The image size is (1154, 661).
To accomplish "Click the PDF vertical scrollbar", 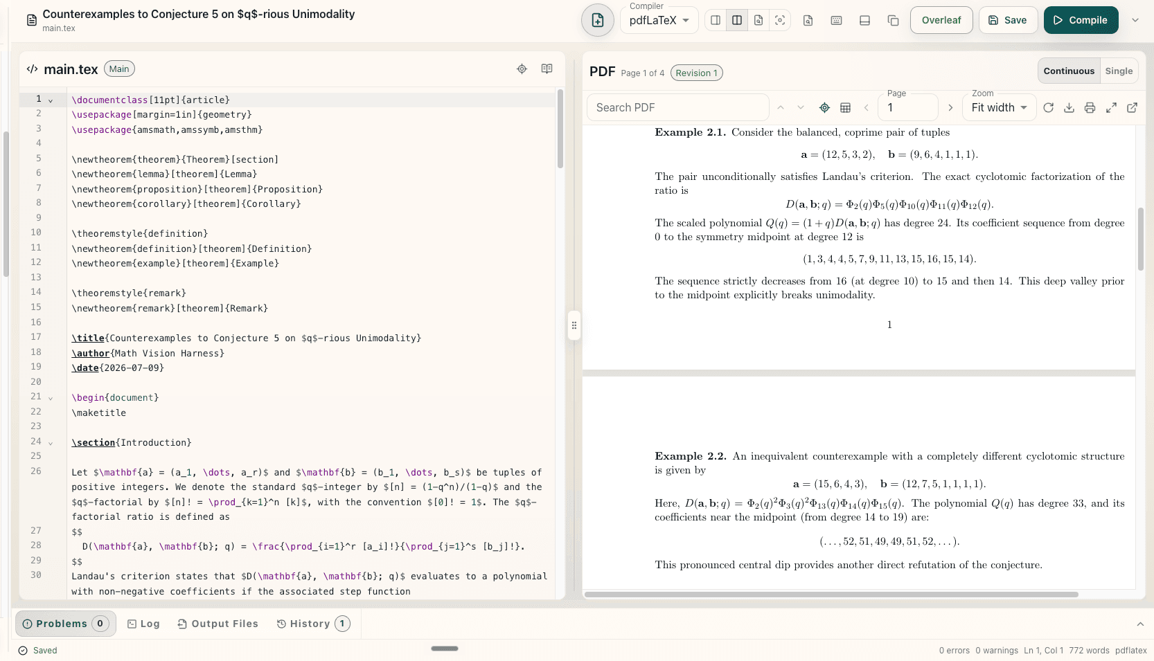I will (1141, 239).
